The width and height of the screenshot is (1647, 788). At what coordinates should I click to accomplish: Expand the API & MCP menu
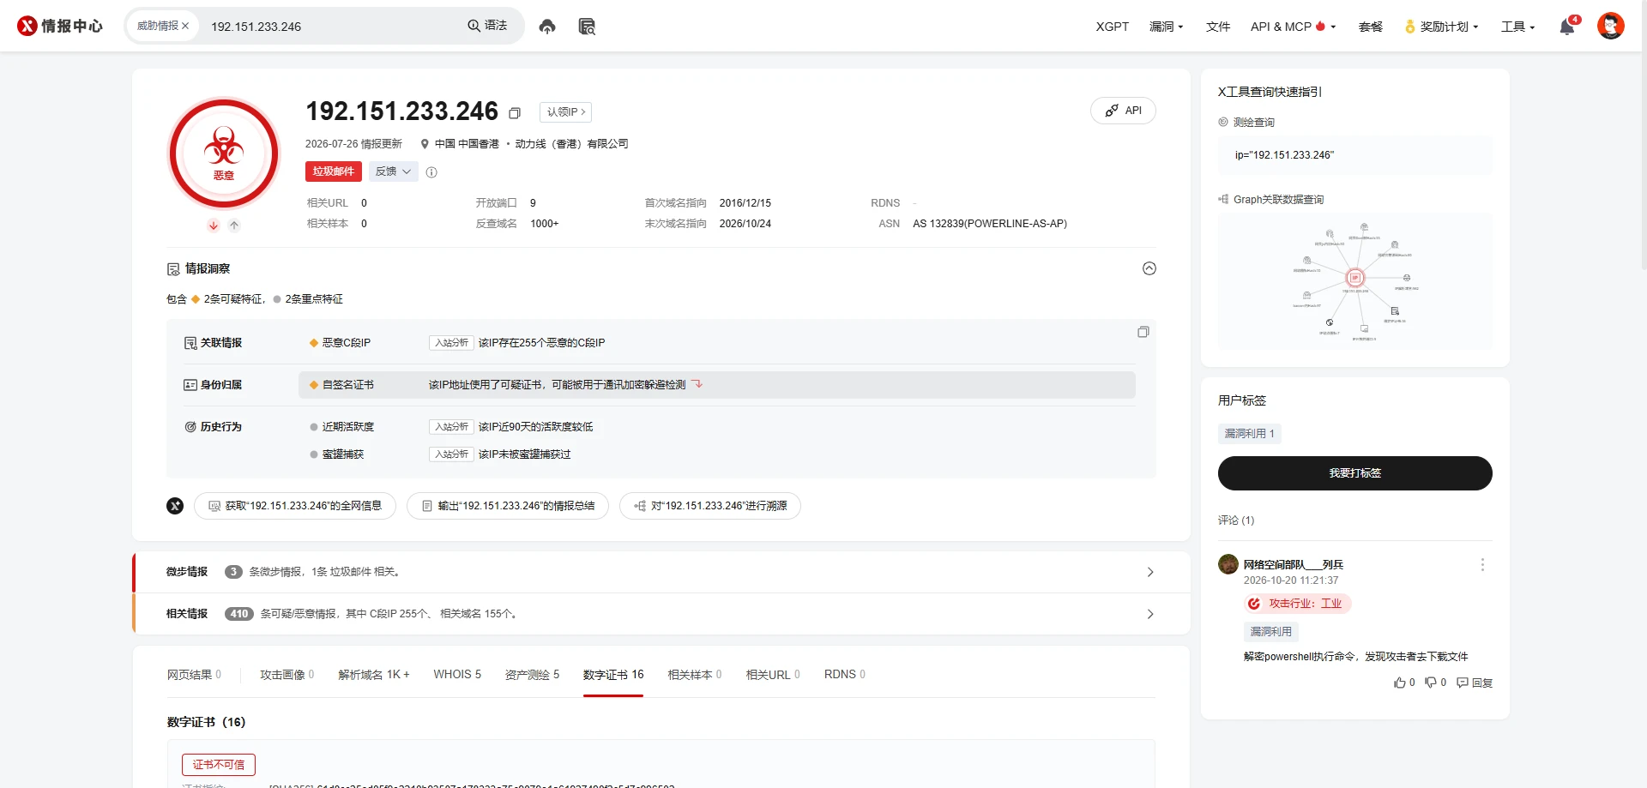1293,27
